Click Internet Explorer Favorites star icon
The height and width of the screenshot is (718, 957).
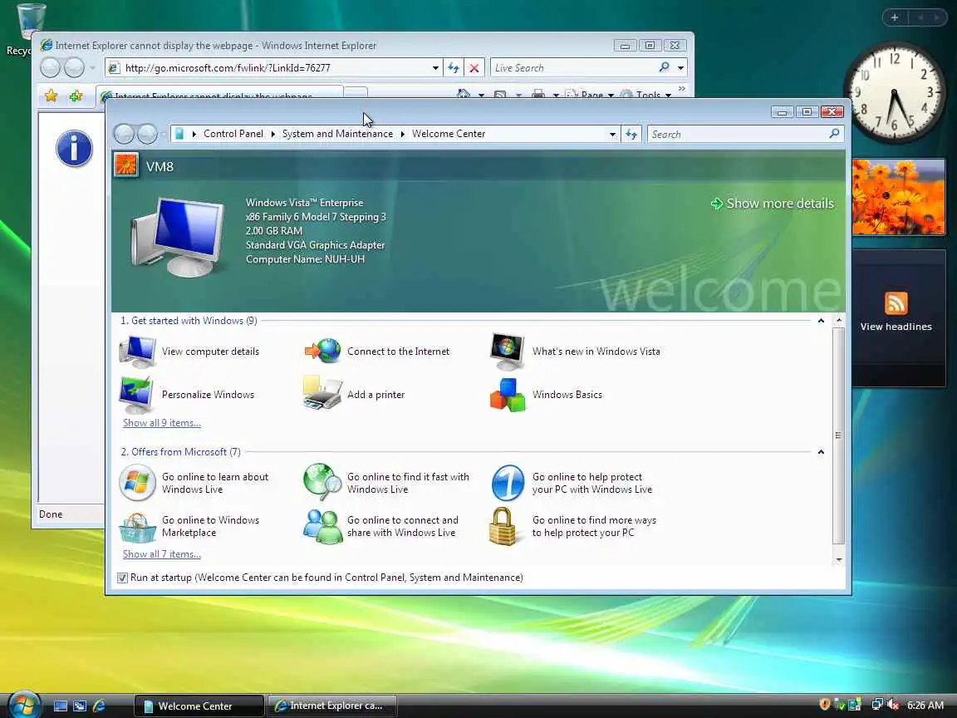click(x=52, y=96)
